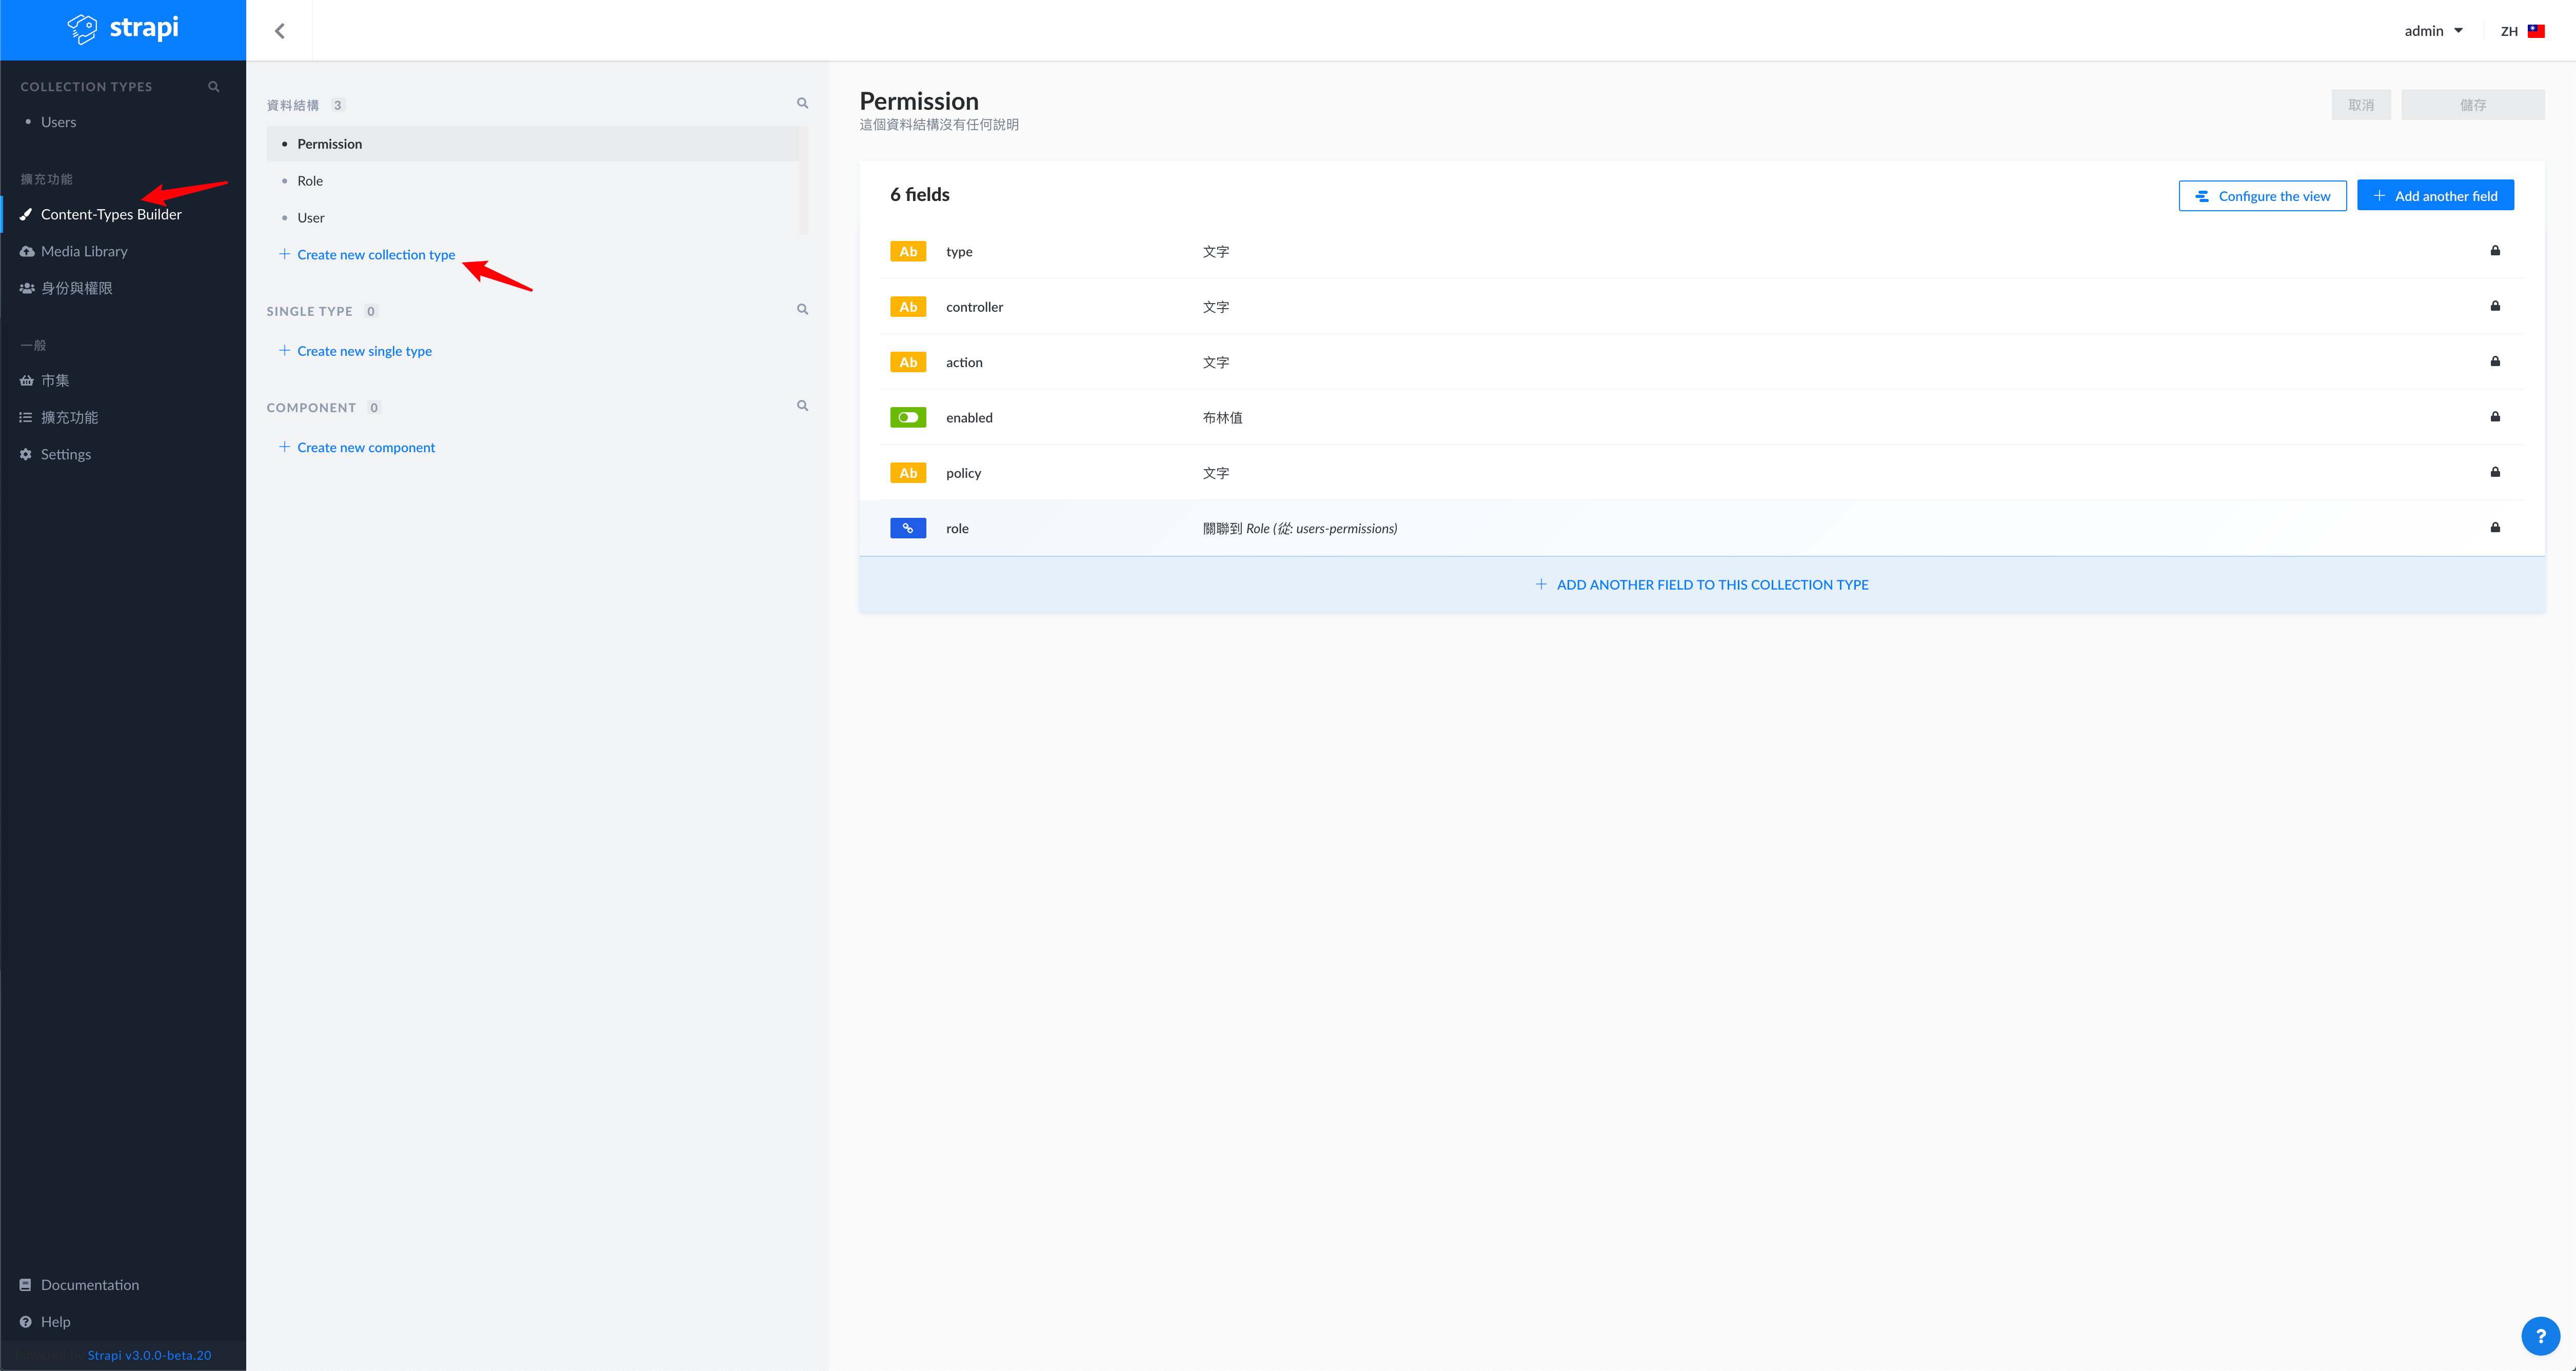Click the search icon beside Collection Types
Screen dimensions: 2576x1371
pos(213,87)
